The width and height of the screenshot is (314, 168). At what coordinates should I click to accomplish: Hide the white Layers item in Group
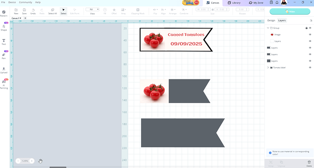[x=310, y=41]
